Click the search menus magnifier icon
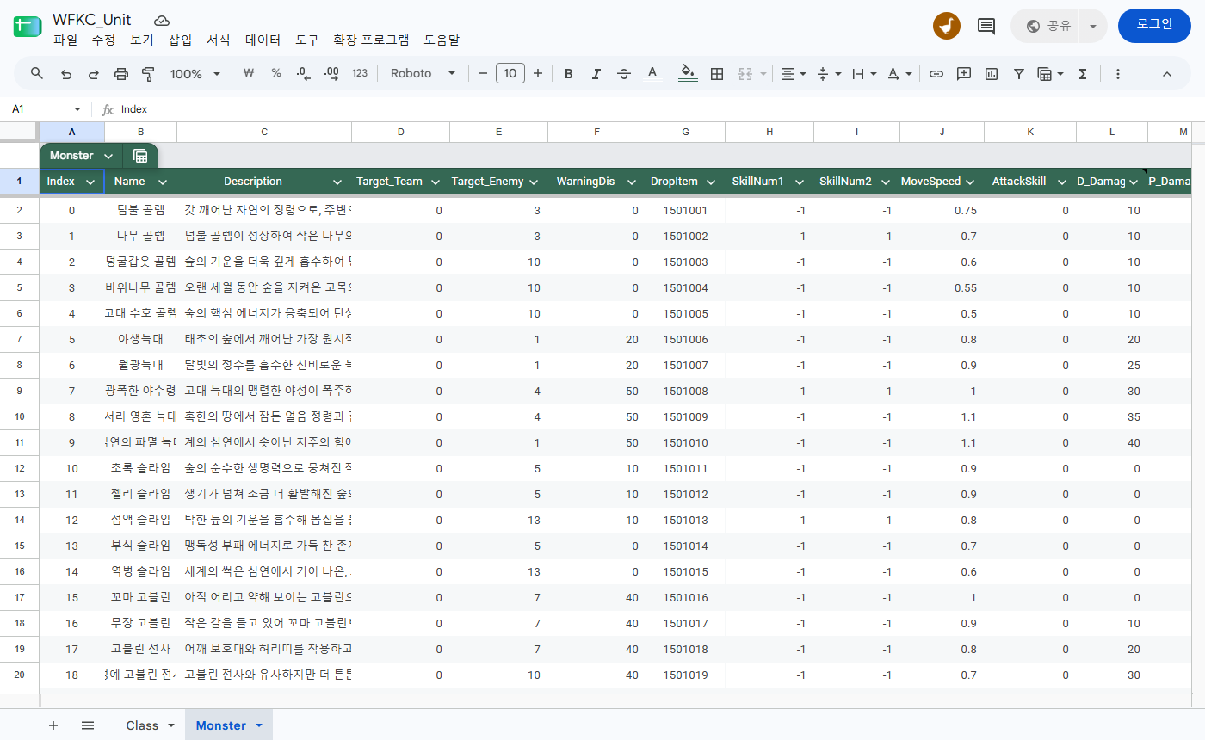 point(37,74)
